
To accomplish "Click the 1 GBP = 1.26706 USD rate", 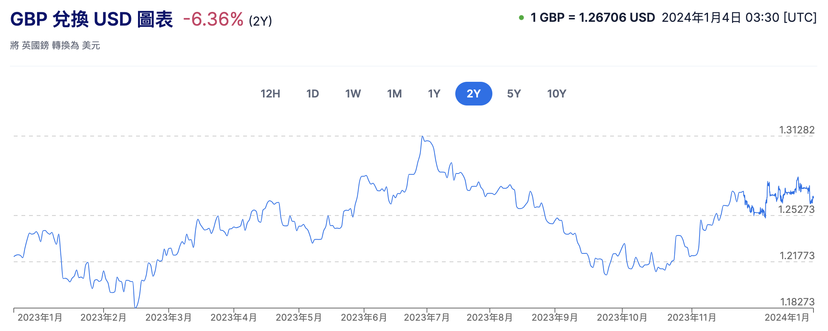I will pos(593,18).
